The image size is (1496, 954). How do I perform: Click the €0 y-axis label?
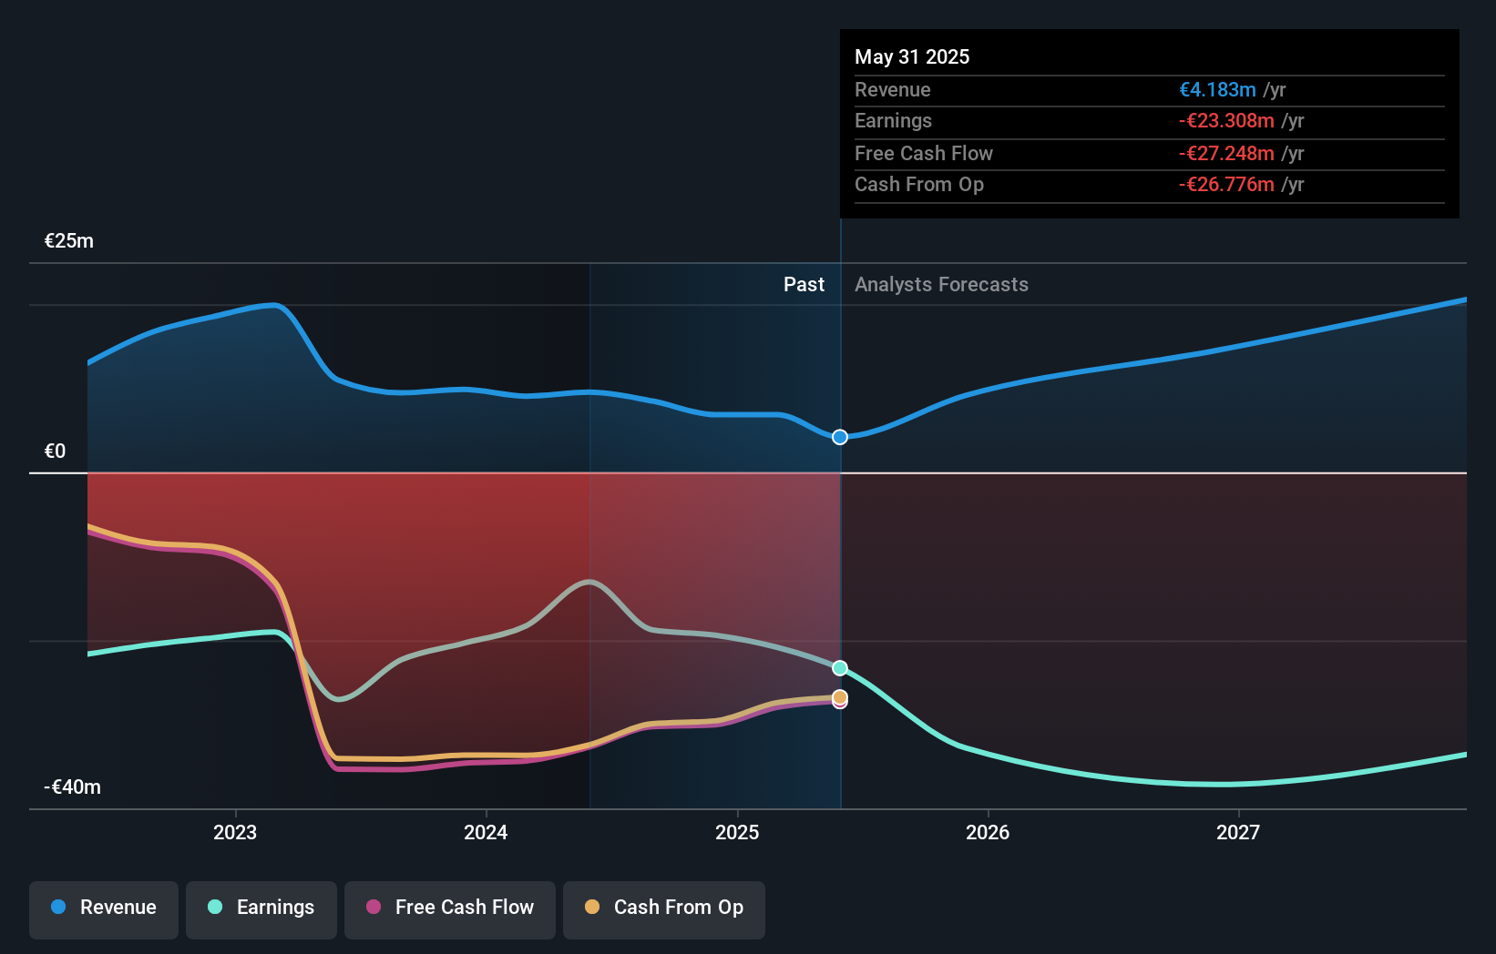[56, 452]
